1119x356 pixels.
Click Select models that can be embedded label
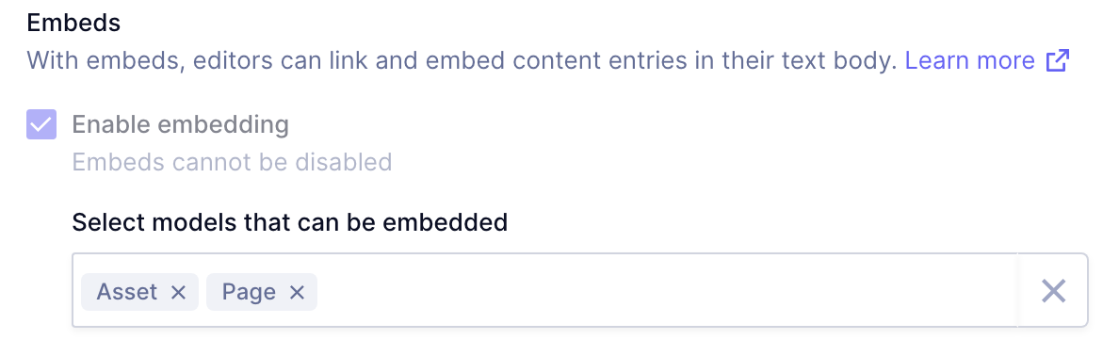point(290,222)
